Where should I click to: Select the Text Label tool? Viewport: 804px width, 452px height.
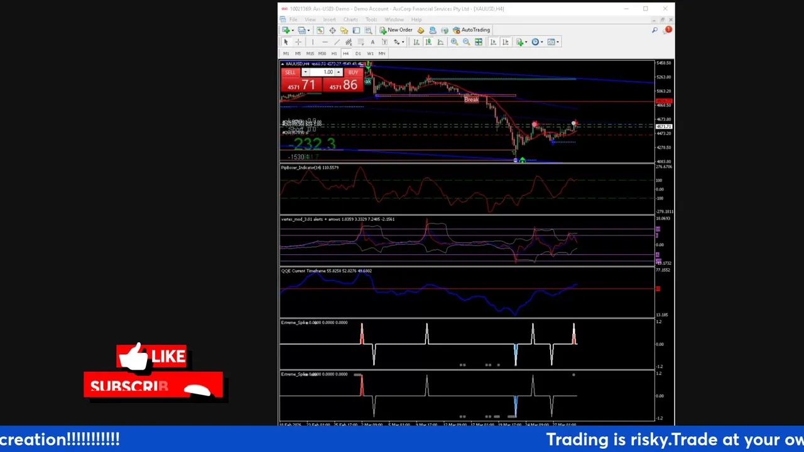[384, 42]
